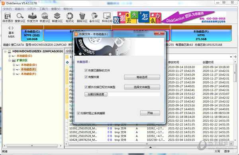This screenshot has height=155, width=239.
Task: Open the 搜索分区 search partition tool
Action: pos(20,17)
